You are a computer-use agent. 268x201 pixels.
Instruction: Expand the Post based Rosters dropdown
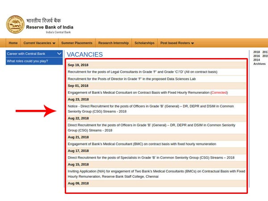pos(177,43)
